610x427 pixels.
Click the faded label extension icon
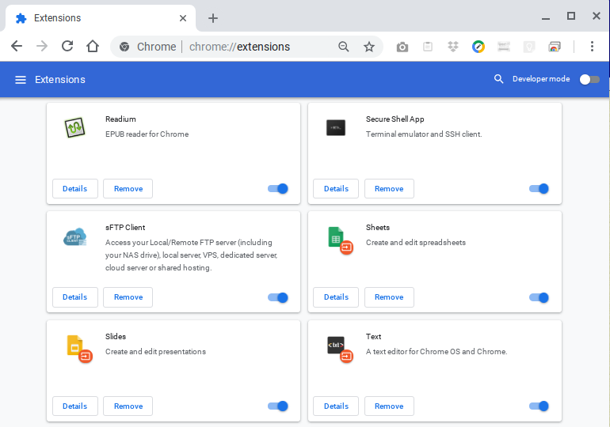click(x=504, y=47)
